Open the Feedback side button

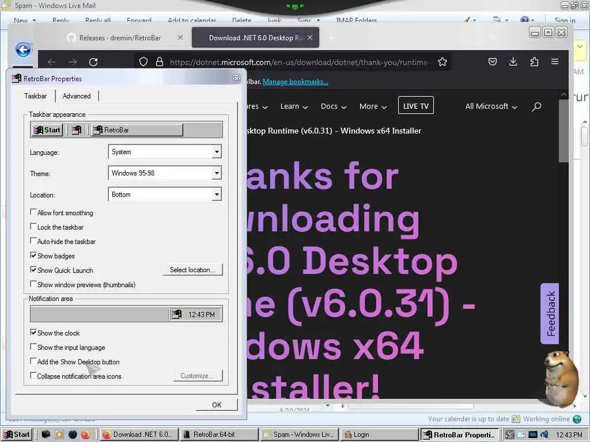(x=550, y=314)
